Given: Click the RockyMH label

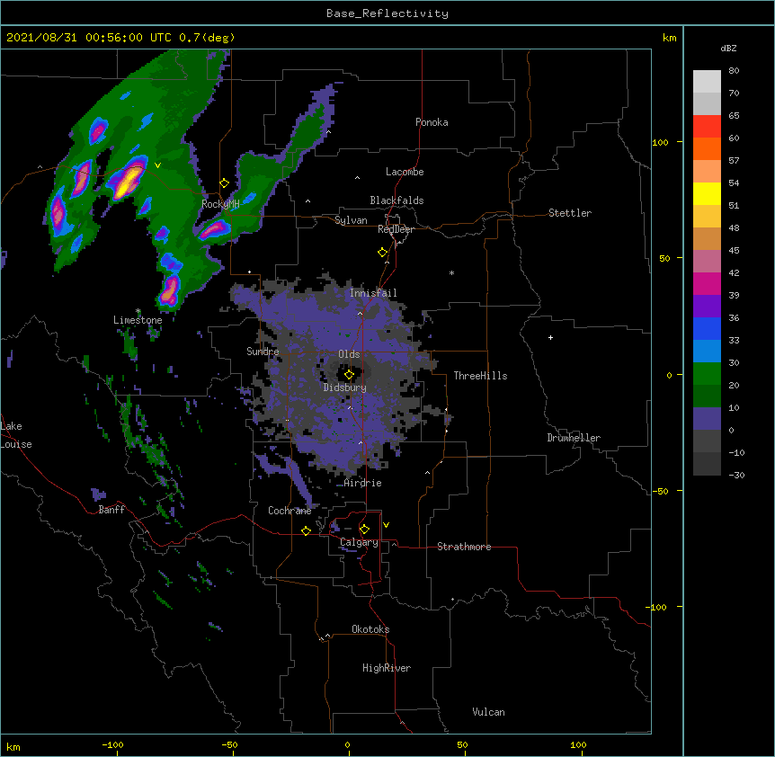Looking at the screenshot, I should click(x=220, y=204).
